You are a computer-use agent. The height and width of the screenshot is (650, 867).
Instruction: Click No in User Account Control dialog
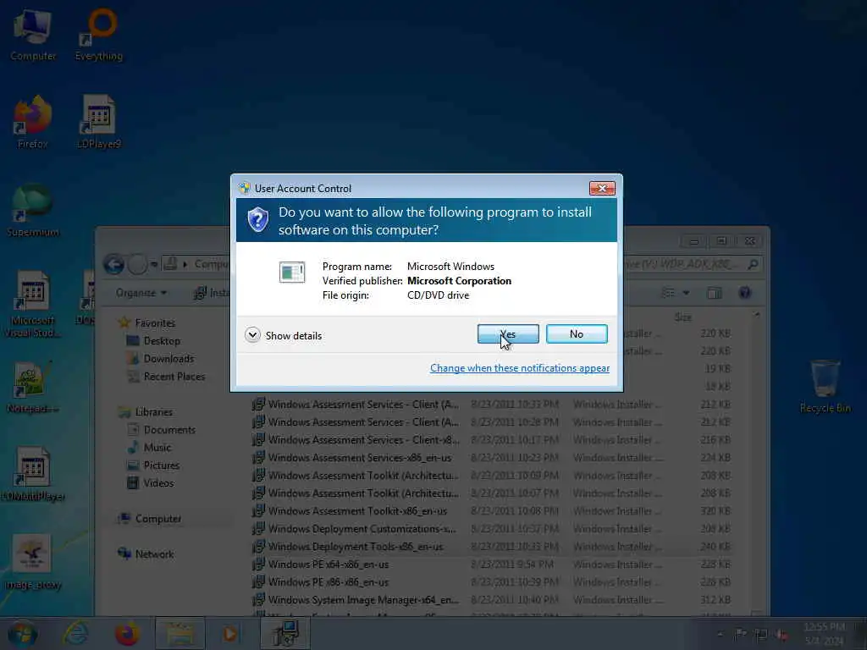(577, 333)
